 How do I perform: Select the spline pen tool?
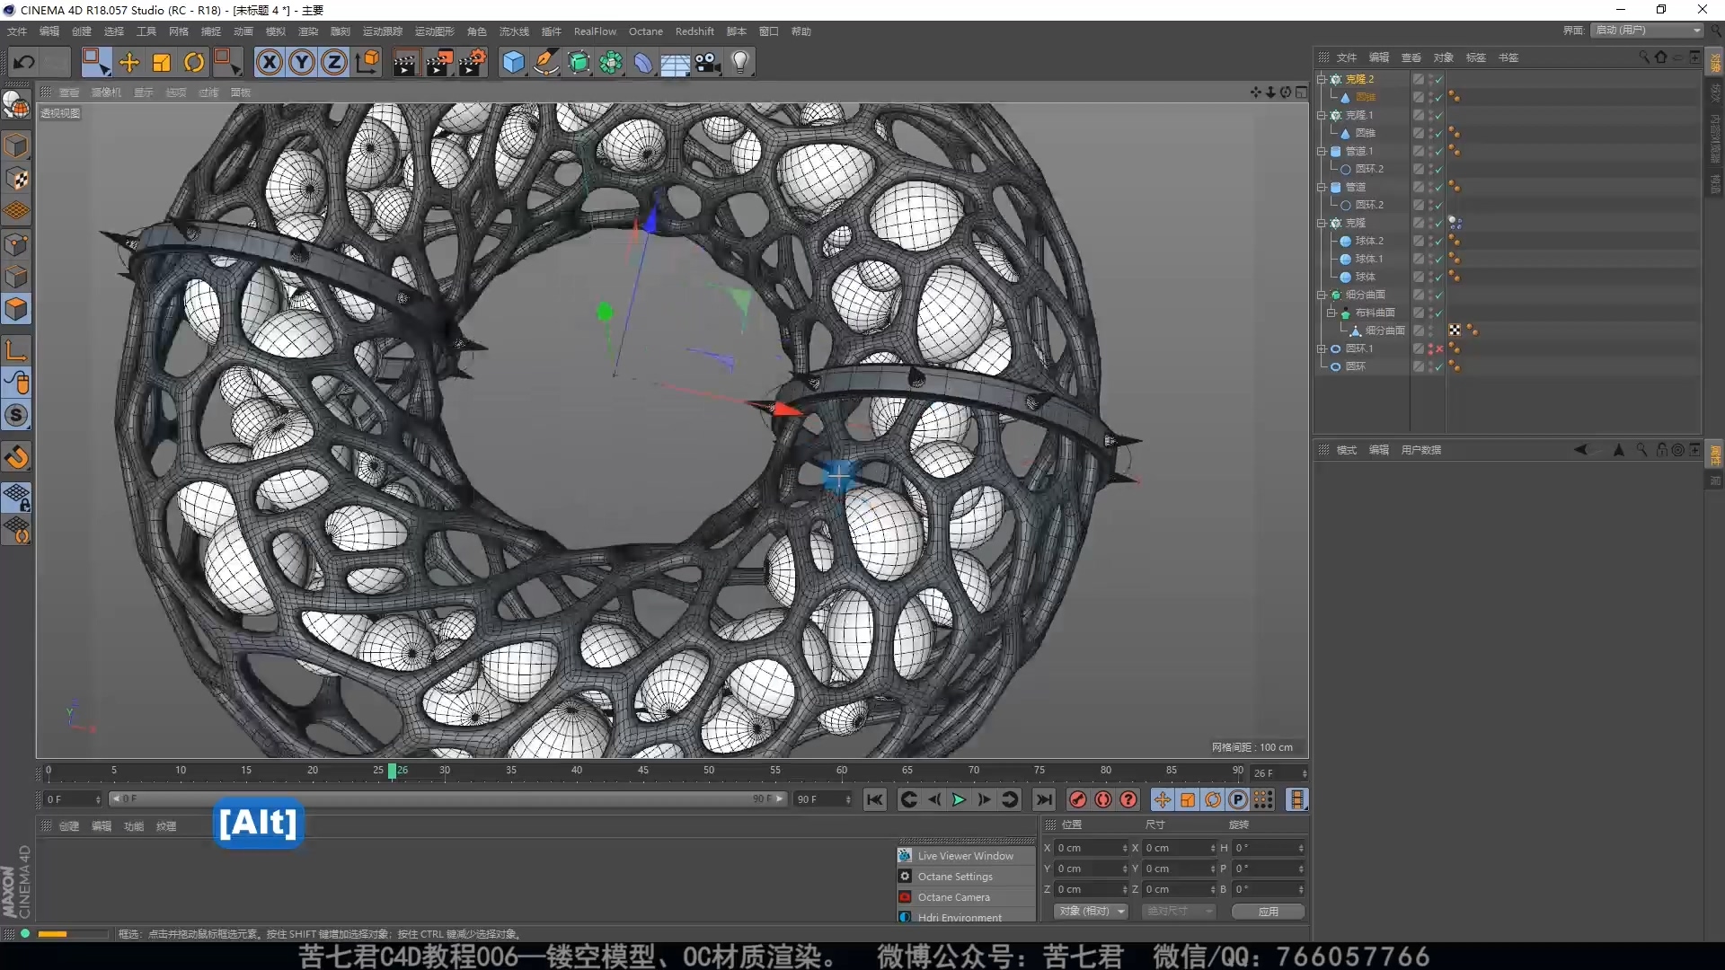(x=545, y=62)
